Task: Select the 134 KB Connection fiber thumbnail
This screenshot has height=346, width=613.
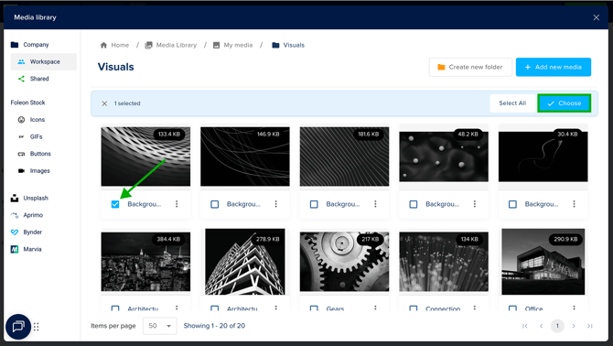Action: point(444,262)
